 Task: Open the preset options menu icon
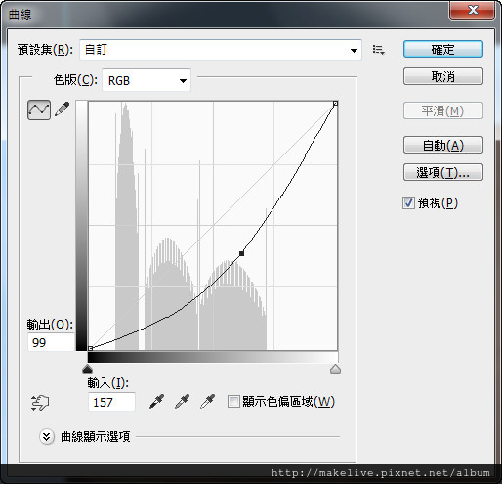pyautogui.click(x=379, y=50)
